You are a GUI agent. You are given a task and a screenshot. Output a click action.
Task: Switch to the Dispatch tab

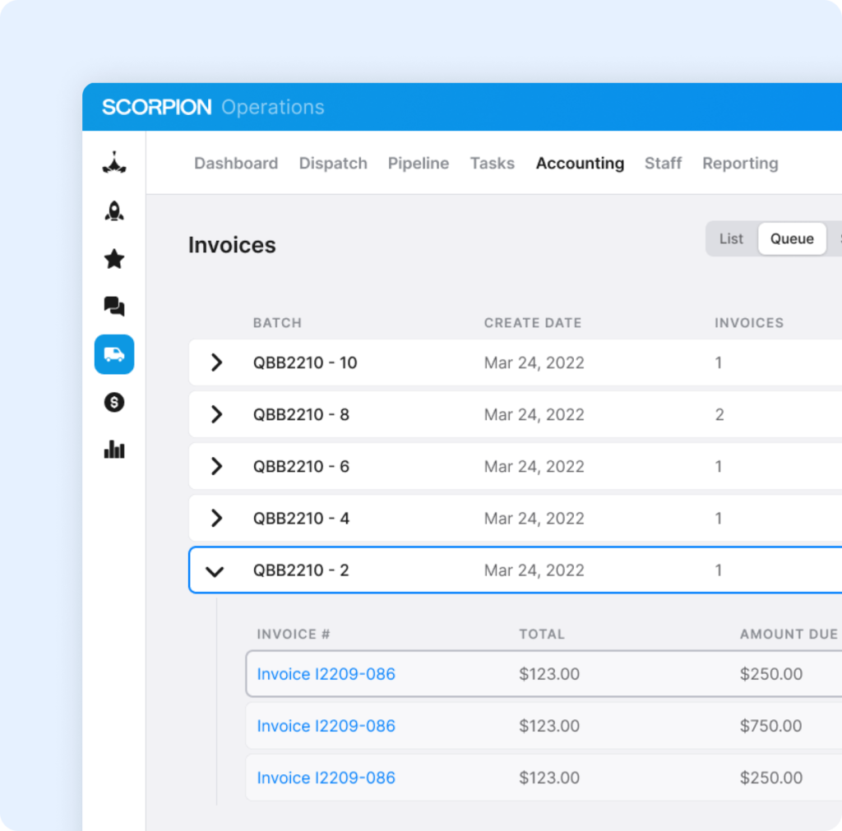[x=333, y=164]
